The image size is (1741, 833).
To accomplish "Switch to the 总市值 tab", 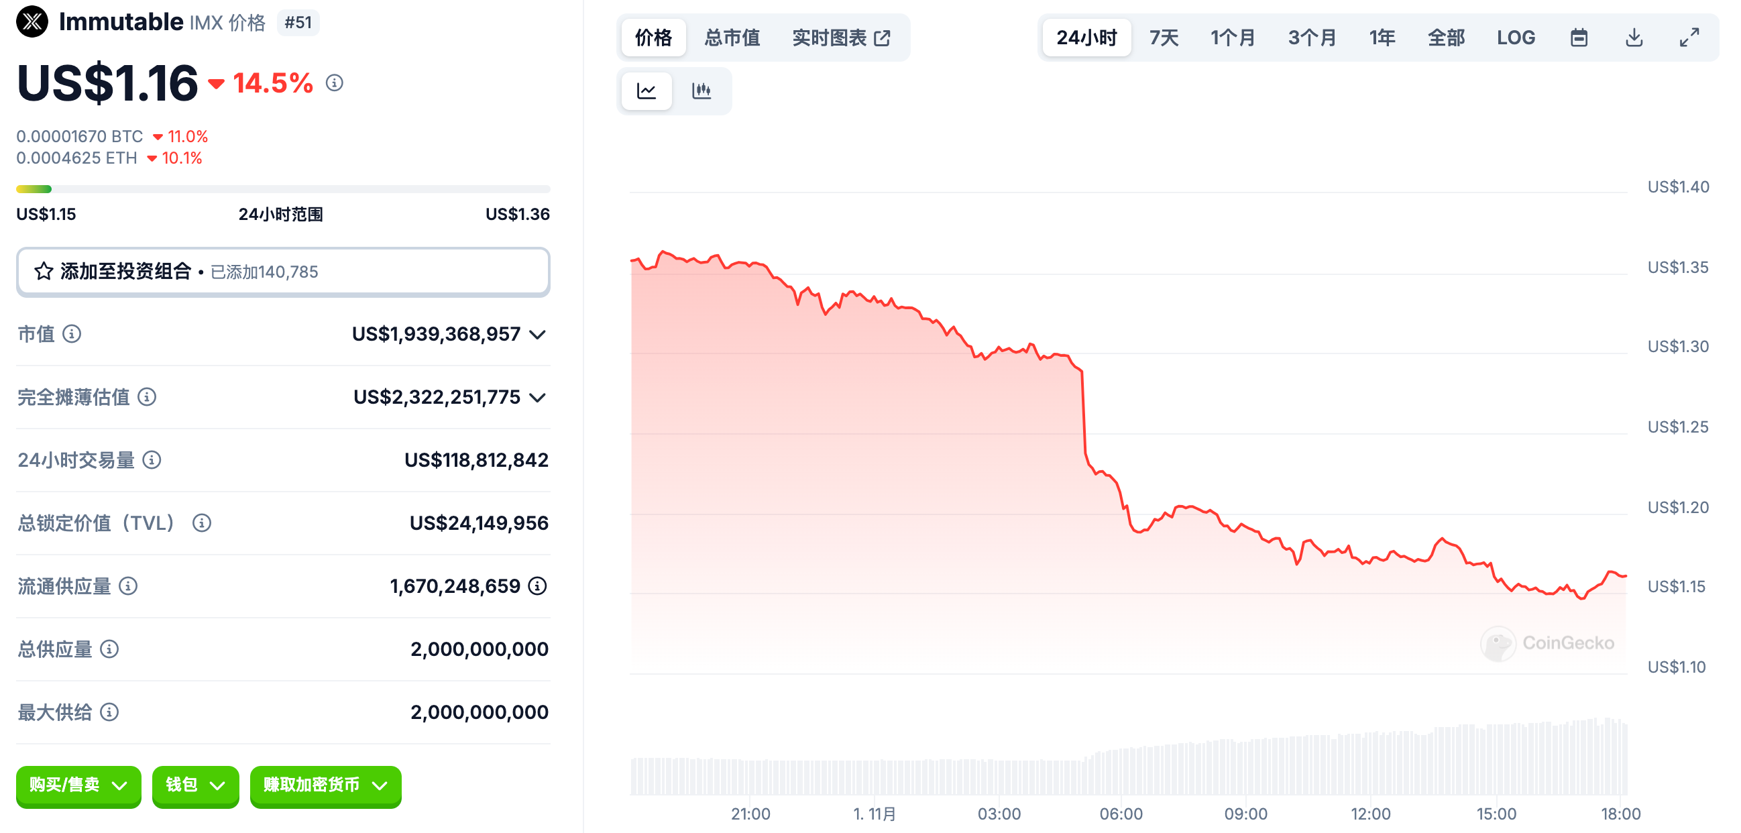I will (x=732, y=38).
